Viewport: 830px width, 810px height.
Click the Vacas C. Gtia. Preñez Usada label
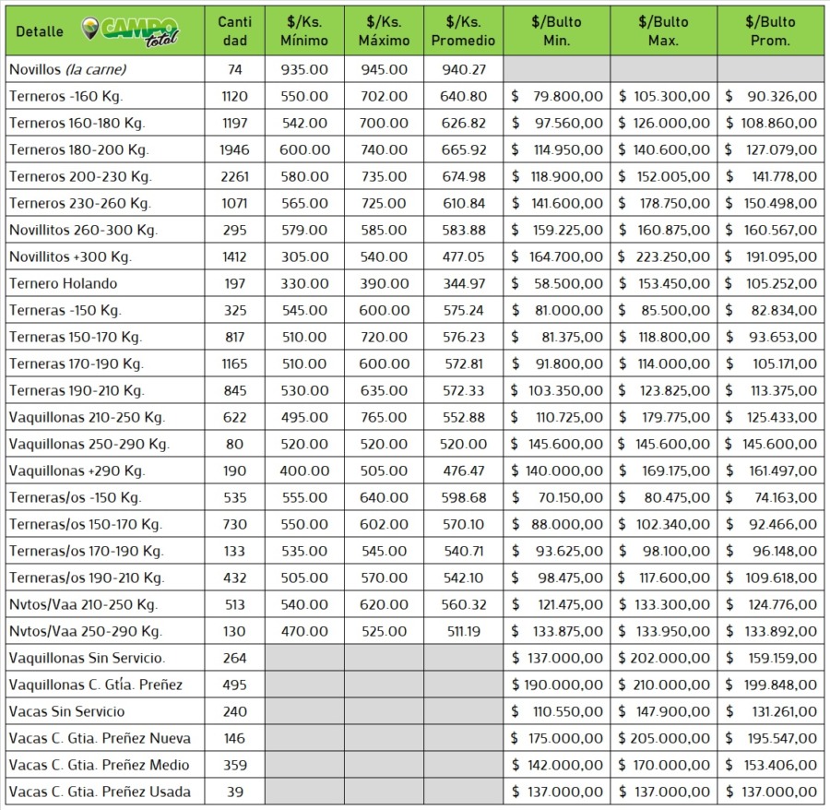(x=100, y=792)
